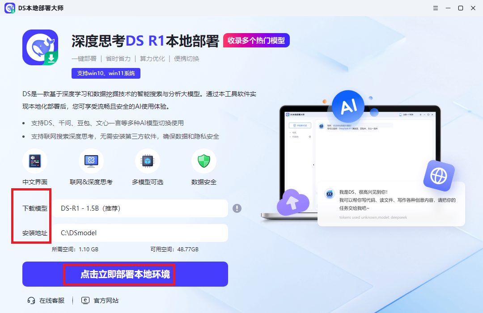Click the 便携切换 subtitle text

tap(186, 59)
